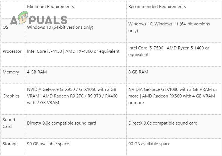Select the Processor row label
Viewport: 222px width, 156px height.
(12, 51)
